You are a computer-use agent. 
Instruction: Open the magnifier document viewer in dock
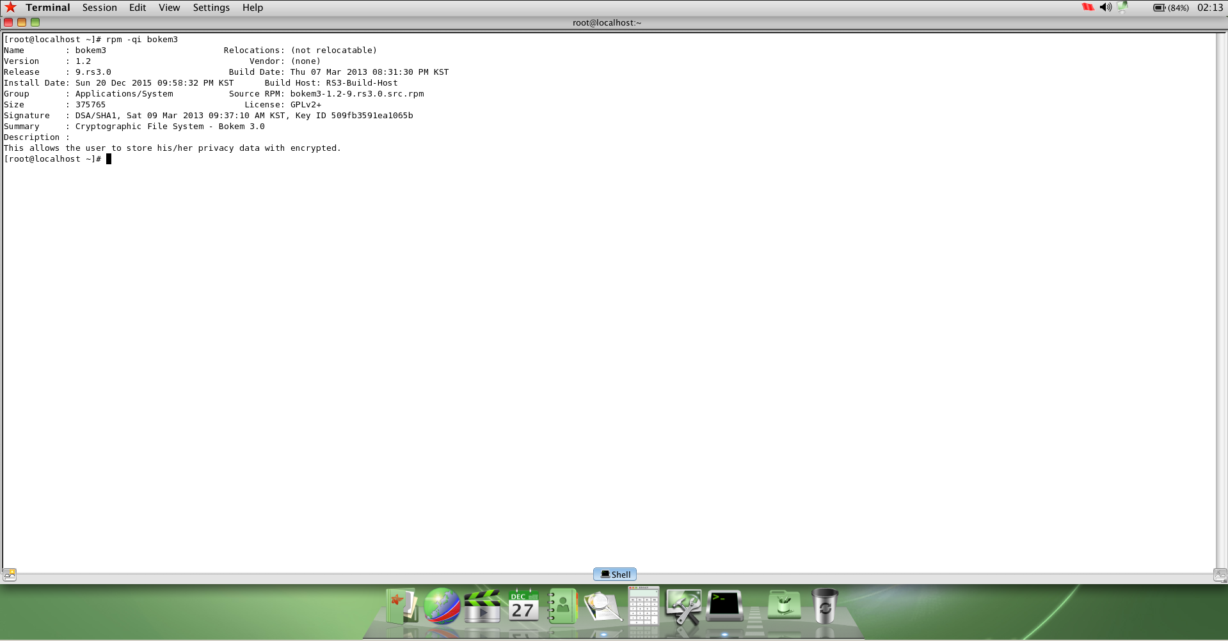603,606
